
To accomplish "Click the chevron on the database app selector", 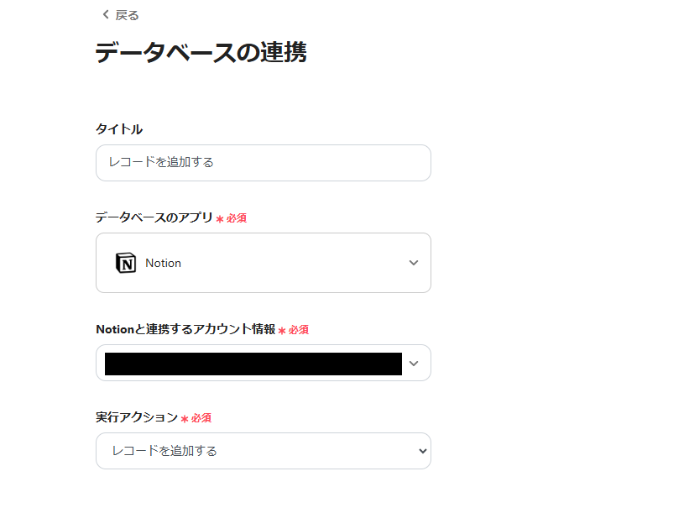I will coord(413,262).
